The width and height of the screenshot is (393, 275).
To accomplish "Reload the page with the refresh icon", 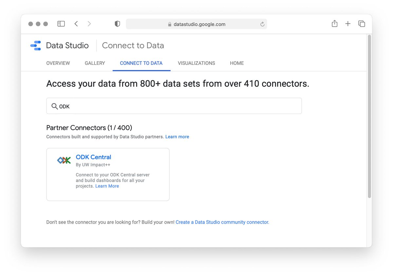I will click(262, 24).
